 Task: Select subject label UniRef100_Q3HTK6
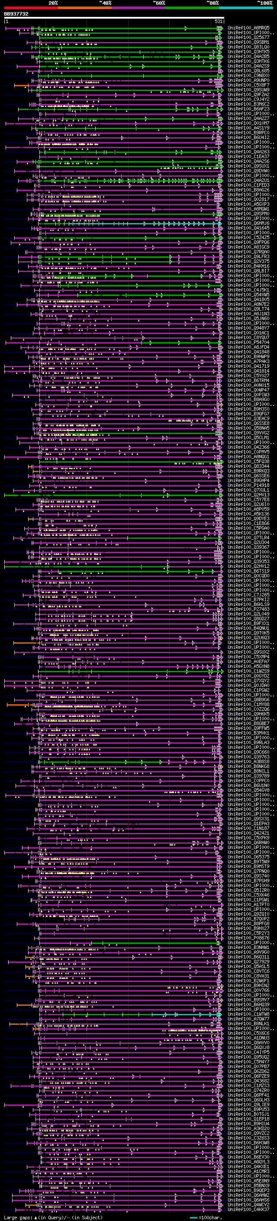coord(248,61)
